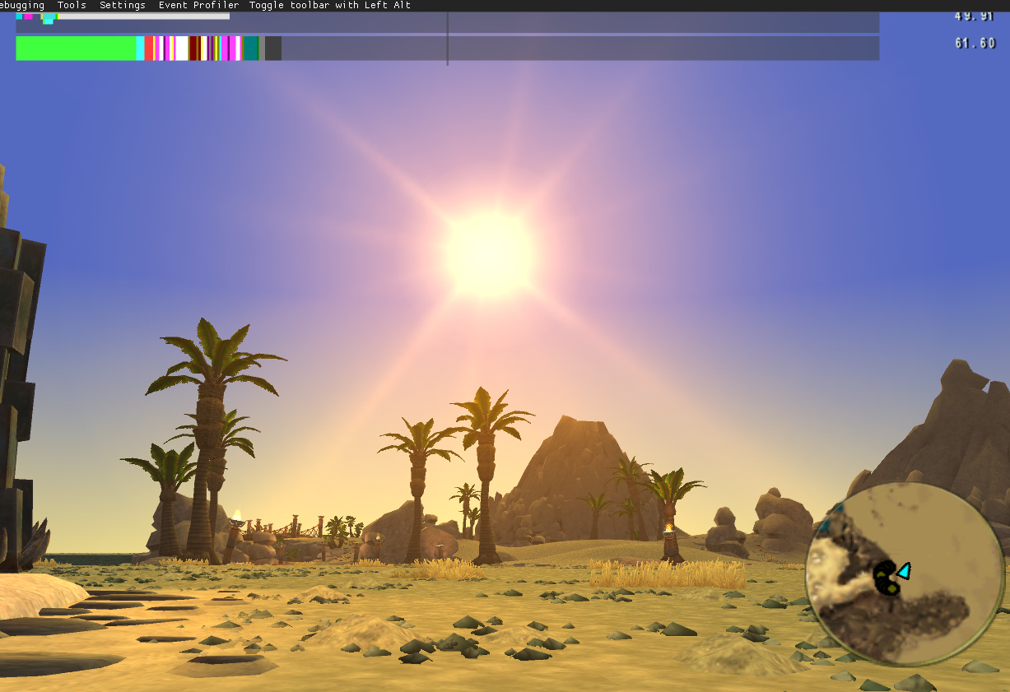The image size is (1010, 692).
Task: Open the Tools menu
Action: (x=72, y=5)
